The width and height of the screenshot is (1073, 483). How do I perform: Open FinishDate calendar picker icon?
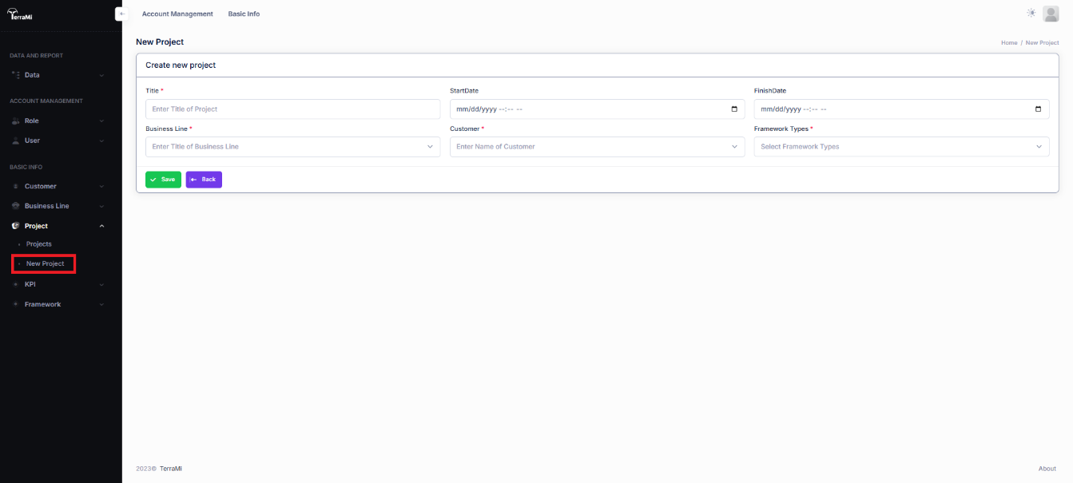point(1038,109)
